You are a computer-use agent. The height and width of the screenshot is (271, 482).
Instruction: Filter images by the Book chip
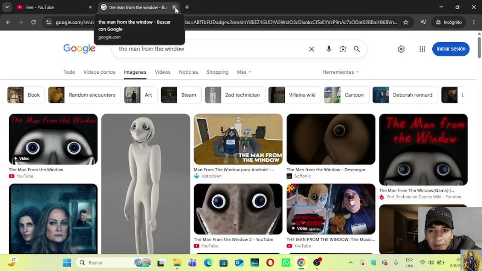(x=26, y=95)
